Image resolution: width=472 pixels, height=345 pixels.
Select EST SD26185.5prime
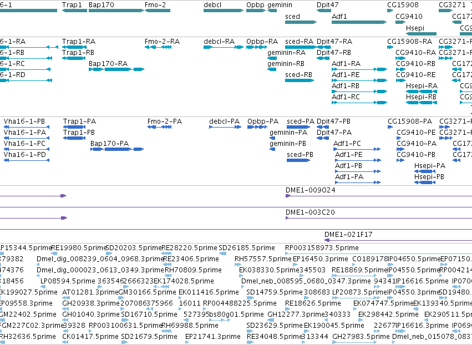(247, 248)
